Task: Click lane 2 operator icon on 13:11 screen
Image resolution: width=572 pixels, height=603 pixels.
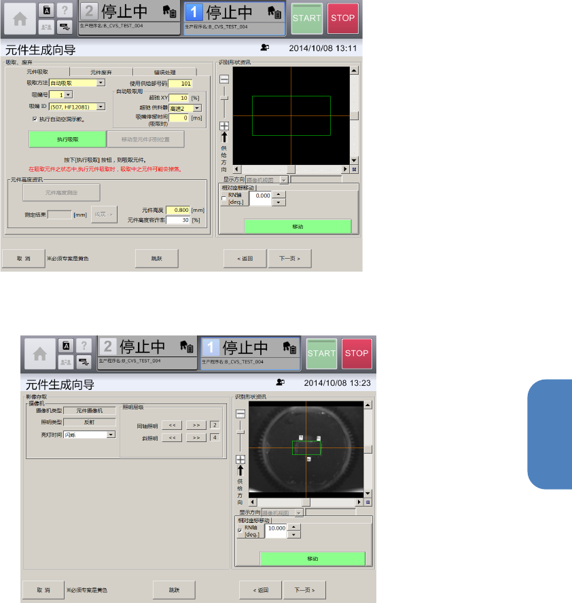Action: coord(169,11)
